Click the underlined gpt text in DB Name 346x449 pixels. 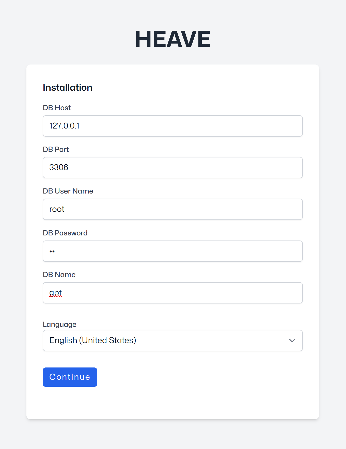click(55, 293)
